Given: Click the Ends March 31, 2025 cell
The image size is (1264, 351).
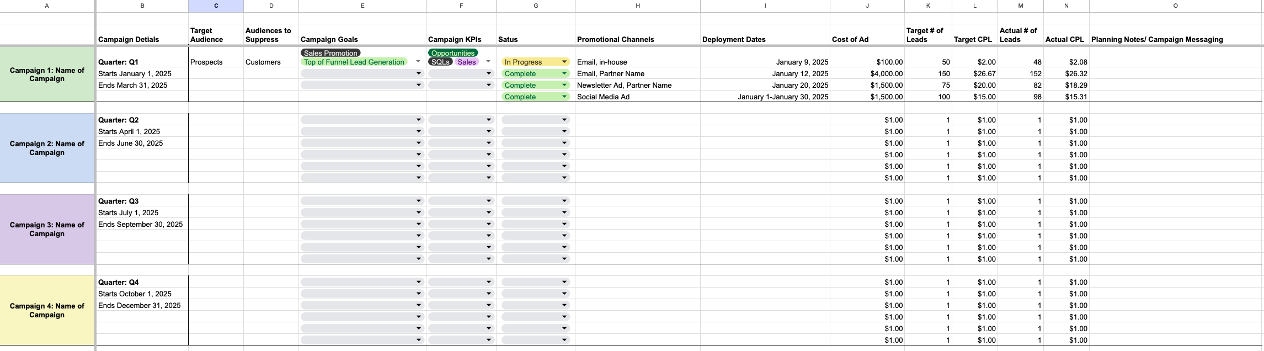Looking at the screenshot, I should 142,85.
